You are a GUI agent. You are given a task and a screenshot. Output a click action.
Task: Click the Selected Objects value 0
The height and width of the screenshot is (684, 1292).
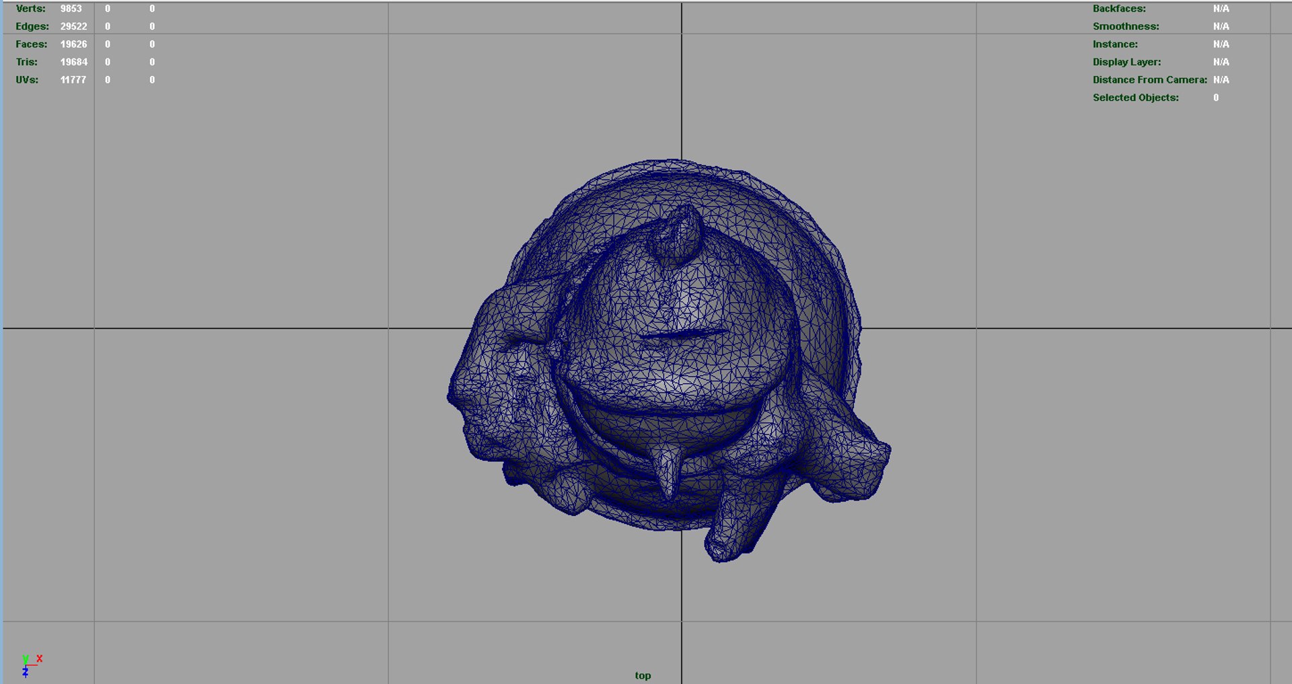click(1216, 98)
